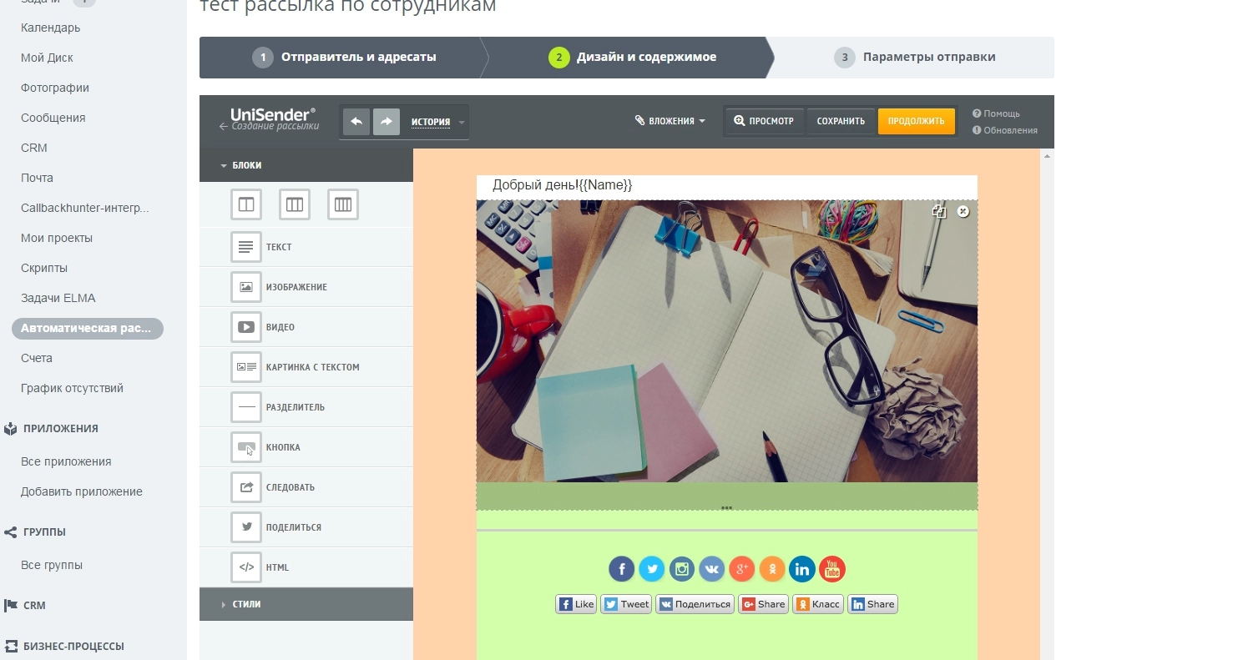Duplicate the selected image block
This screenshot has height=660, width=1238.
tap(939, 212)
